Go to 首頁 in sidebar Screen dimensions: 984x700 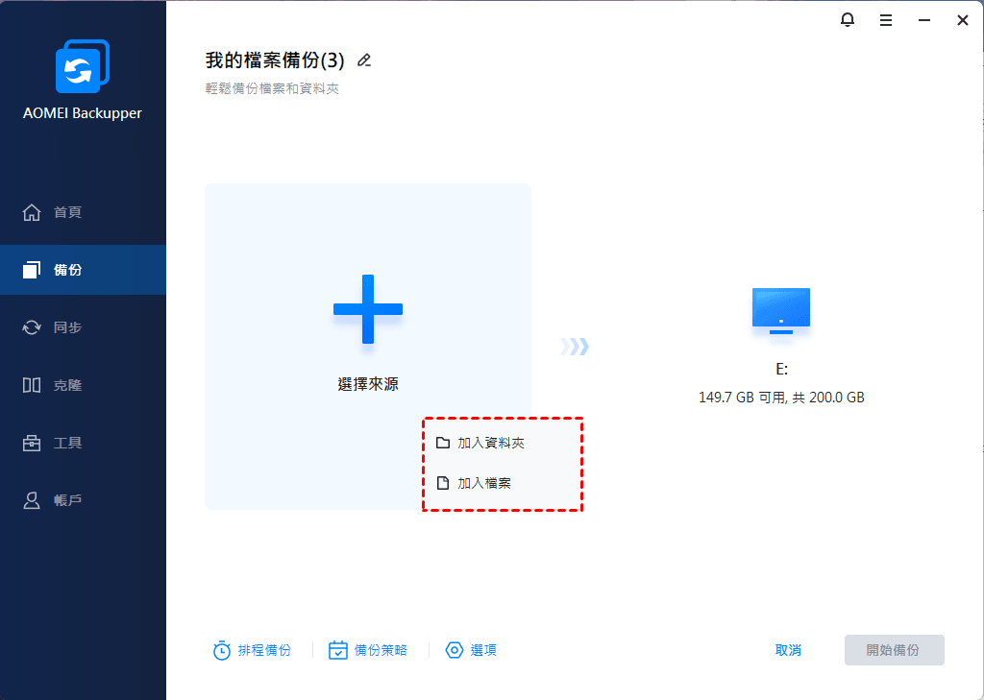(83, 212)
